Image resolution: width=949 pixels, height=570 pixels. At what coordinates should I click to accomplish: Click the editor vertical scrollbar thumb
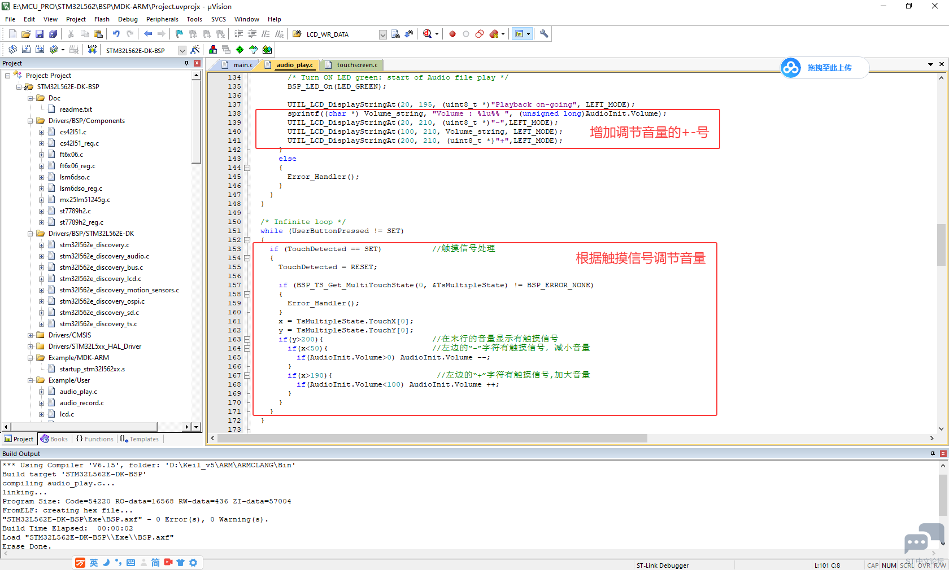coord(941,244)
